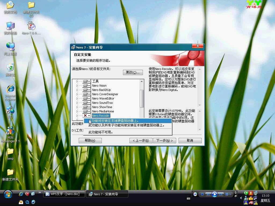Open install-state dropdown for Nero Recode
Screen dimensions: 275x206
pyautogui.click(x=87, y=116)
